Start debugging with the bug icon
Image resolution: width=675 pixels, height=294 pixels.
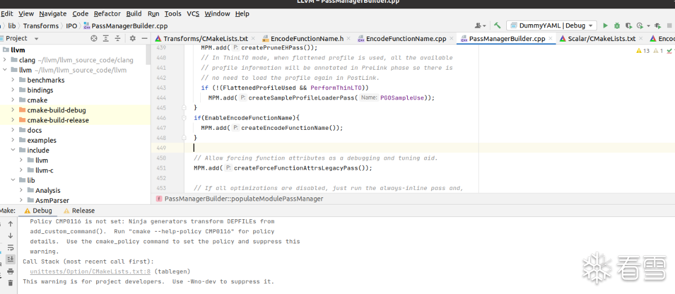[x=617, y=25]
